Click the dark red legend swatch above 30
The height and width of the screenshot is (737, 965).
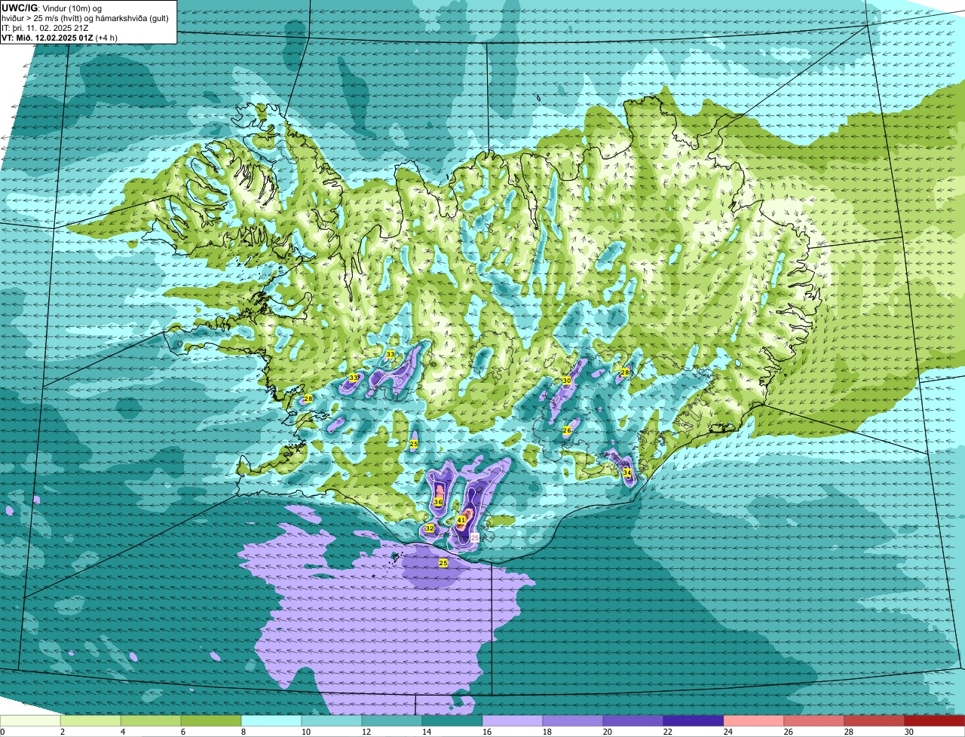[935, 720]
